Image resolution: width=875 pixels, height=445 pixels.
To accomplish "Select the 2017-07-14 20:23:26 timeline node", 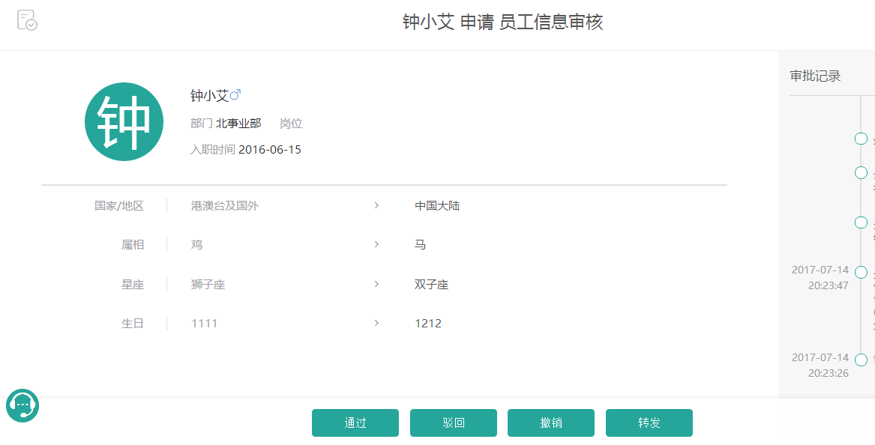I will 861,360.
